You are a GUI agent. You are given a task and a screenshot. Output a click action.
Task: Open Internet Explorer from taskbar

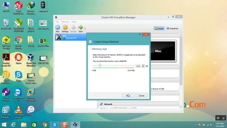point(13,125)
